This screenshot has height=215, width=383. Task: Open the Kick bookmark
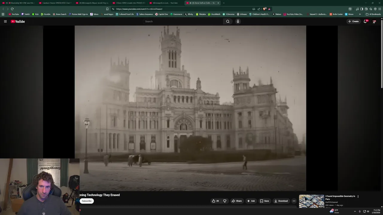(x=35, y=14)
